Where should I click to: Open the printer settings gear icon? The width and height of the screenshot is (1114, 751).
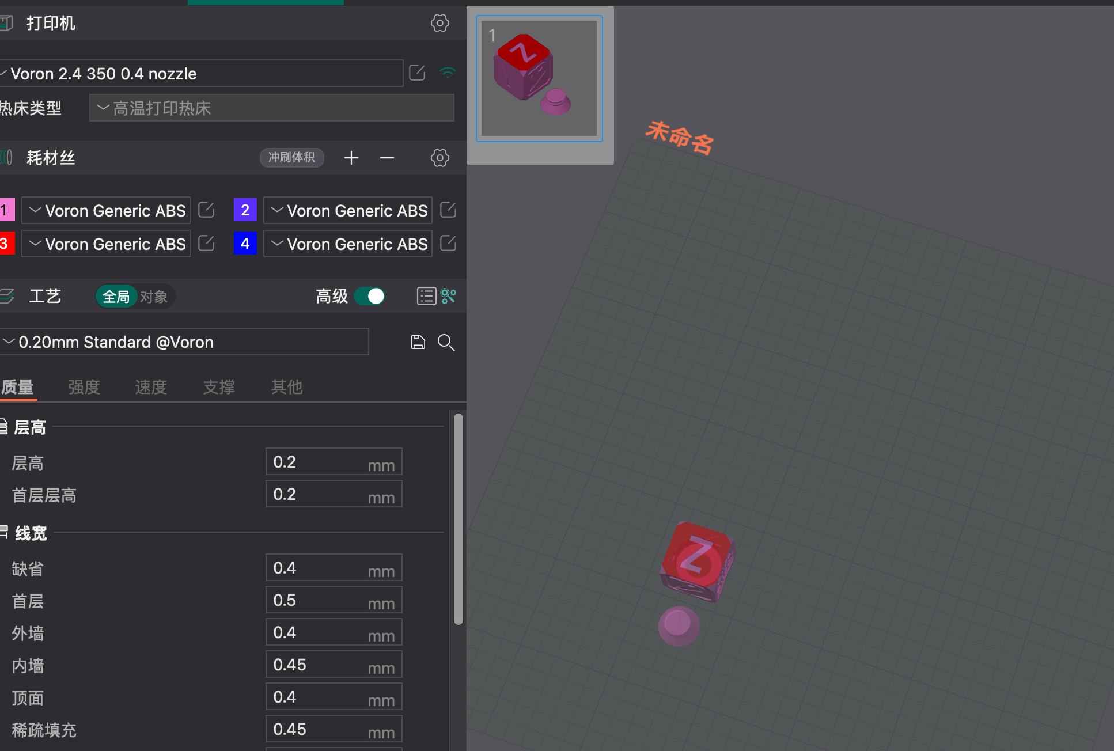439,23
